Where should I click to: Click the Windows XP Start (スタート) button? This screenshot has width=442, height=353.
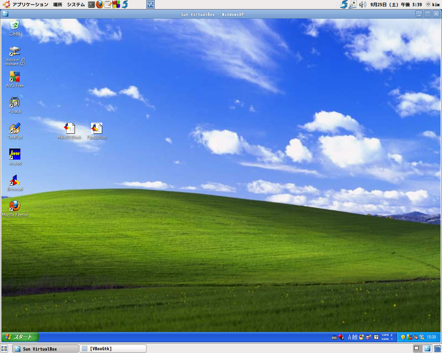click(x=20, y=337)
